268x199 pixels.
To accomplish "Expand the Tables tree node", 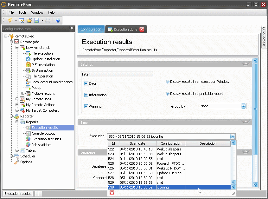I will tap(17, 150).
